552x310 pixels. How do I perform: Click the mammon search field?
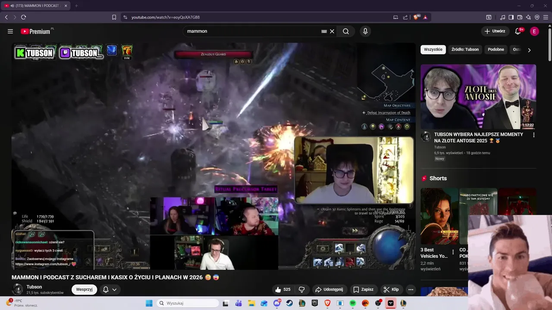pos(252,31)
